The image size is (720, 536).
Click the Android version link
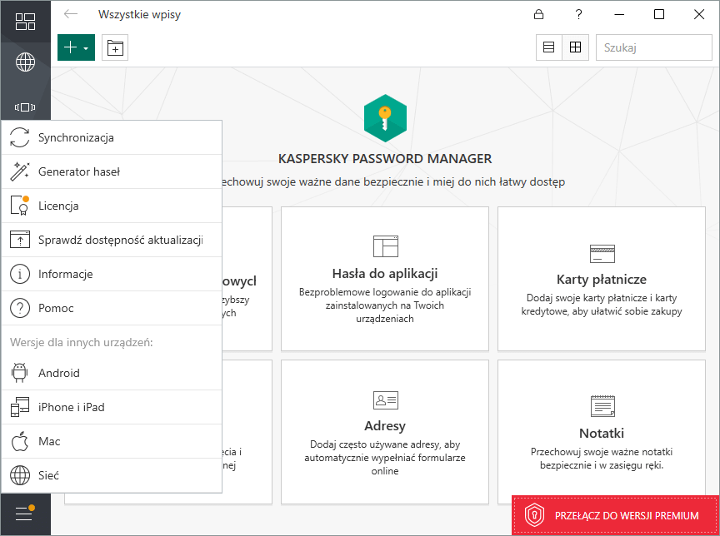(x=112, y=373)
